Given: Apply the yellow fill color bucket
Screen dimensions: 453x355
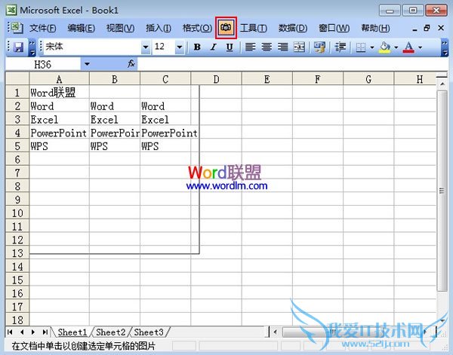Looking at the screenshot, I should [385, 47].
